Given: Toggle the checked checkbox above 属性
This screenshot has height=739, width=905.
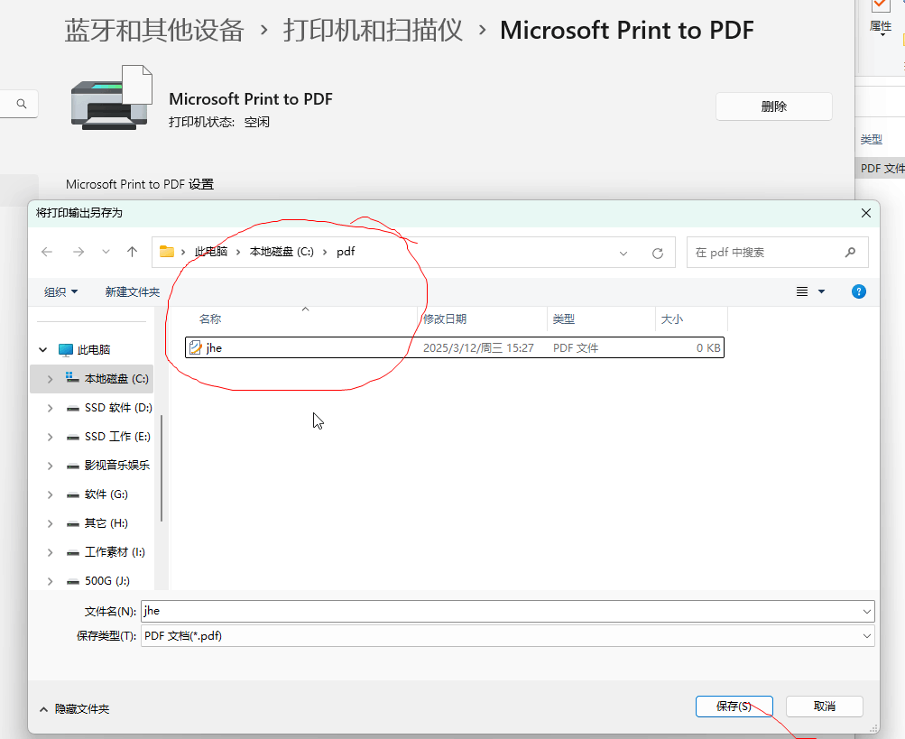Looking at the screenshot, I should click(x=880, y=6).
